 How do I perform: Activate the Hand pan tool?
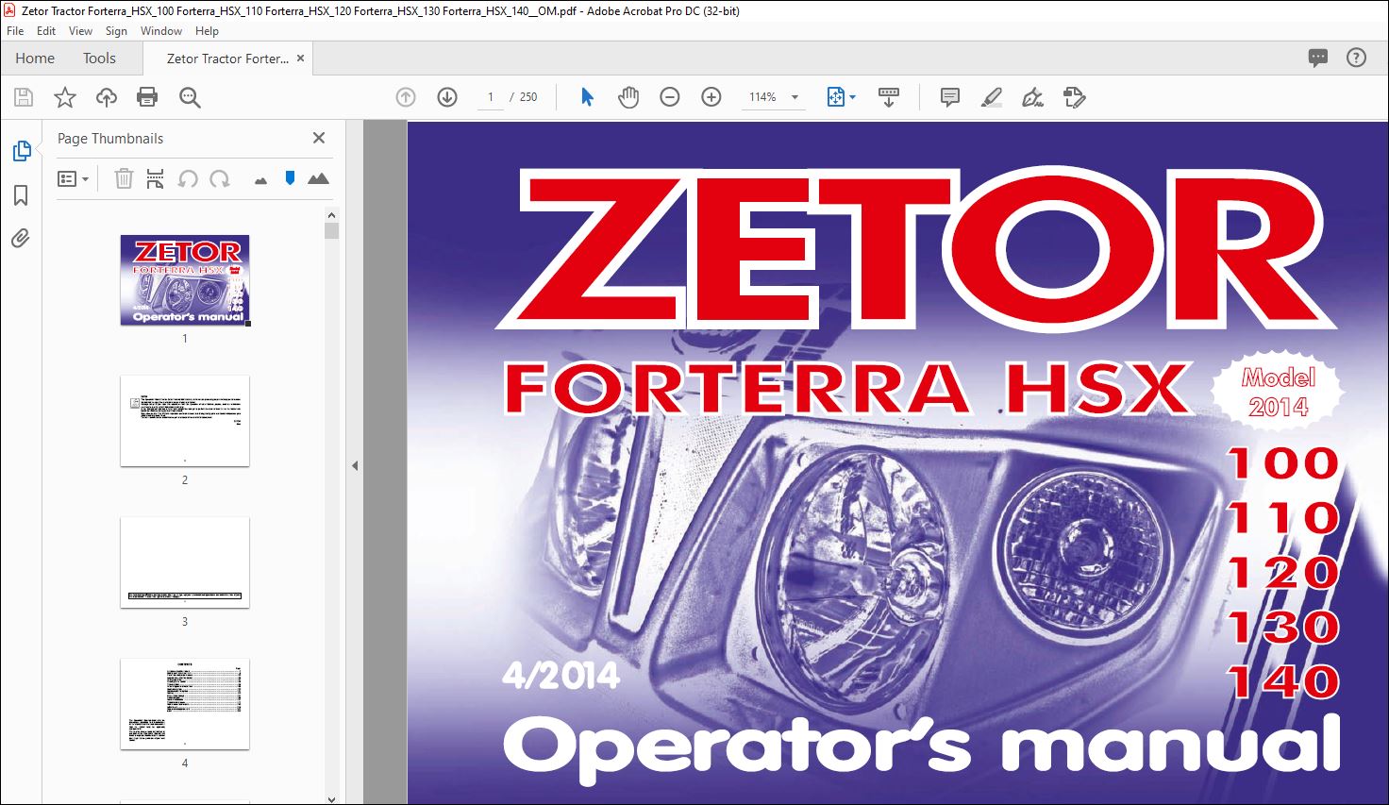click(x=628, y=97)
